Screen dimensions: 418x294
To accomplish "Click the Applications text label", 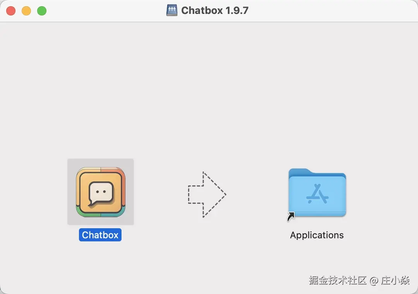I will pos(317,235).
